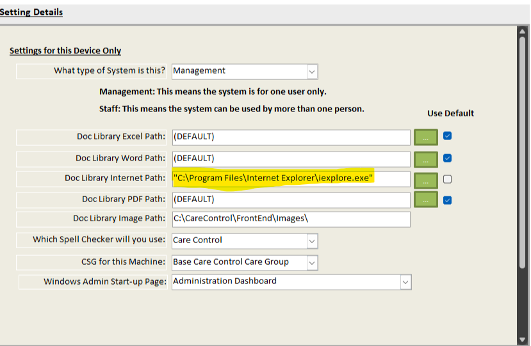This screenshot has height=346, width=531.
Task: Click the scrollbar up arrow
Action: (x=522, y=32)
